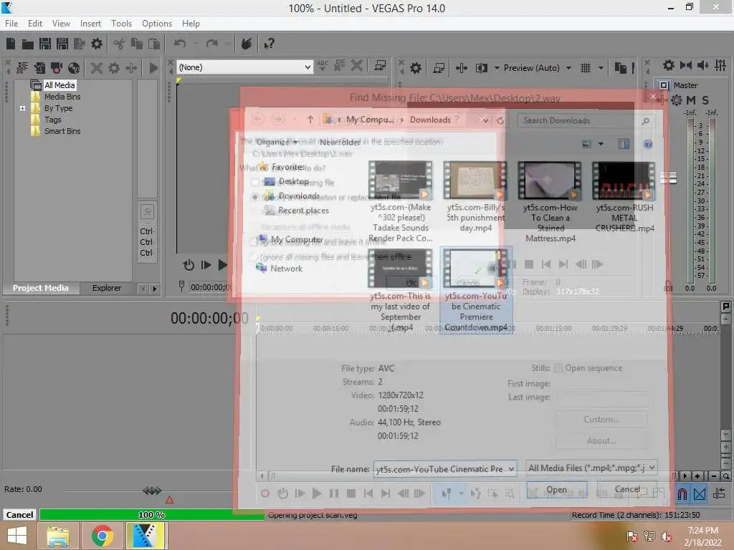The height and width of the screenshot is (550, 734).
Task: Click the Dim output speaker icon
Action: point(702,65)
